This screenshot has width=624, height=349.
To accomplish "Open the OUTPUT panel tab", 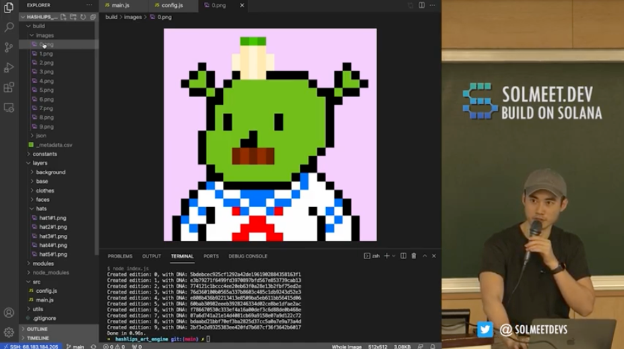I will [152, 256].
